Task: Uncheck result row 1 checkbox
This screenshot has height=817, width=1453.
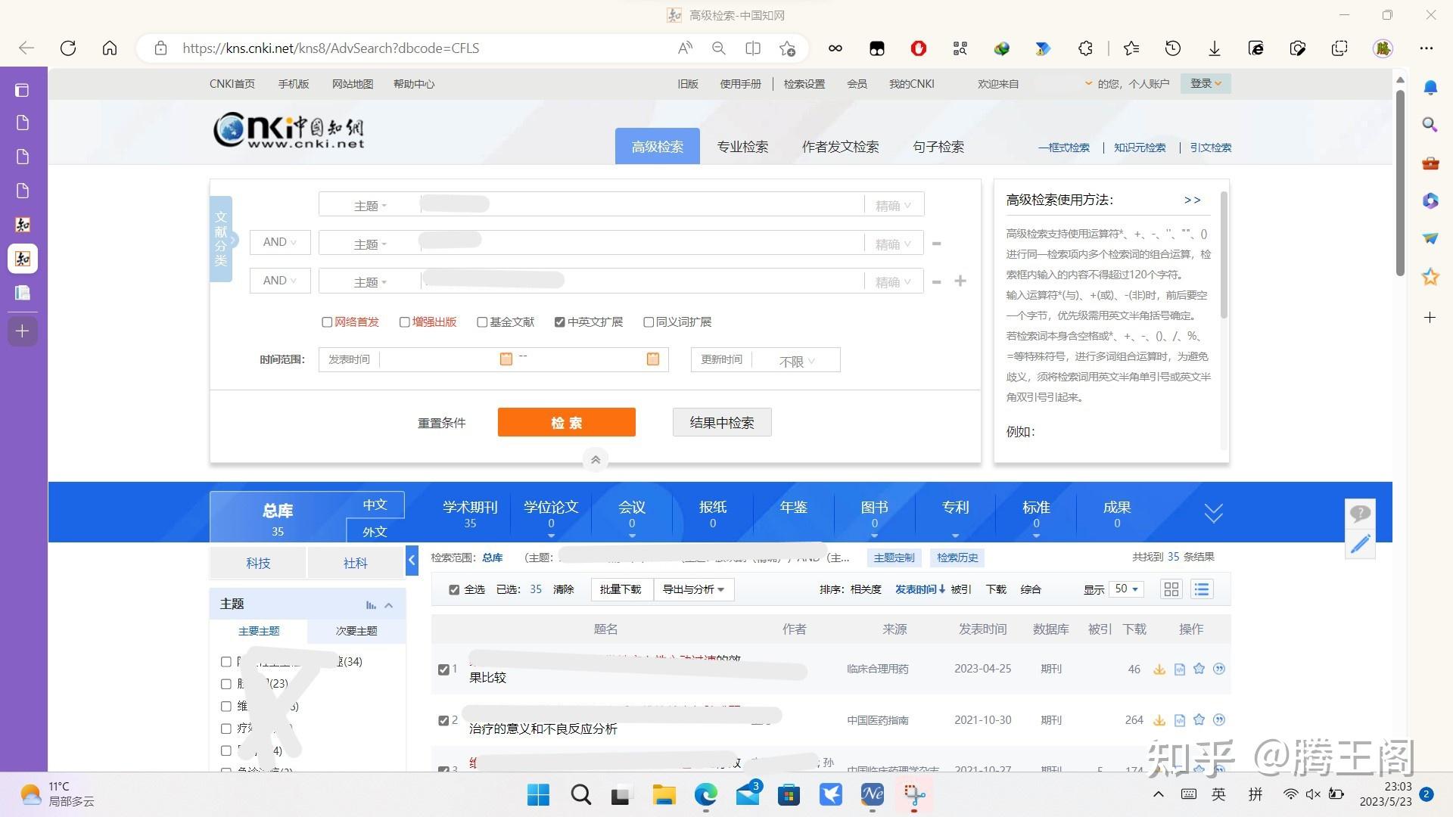Action: (x=443, y=669)
